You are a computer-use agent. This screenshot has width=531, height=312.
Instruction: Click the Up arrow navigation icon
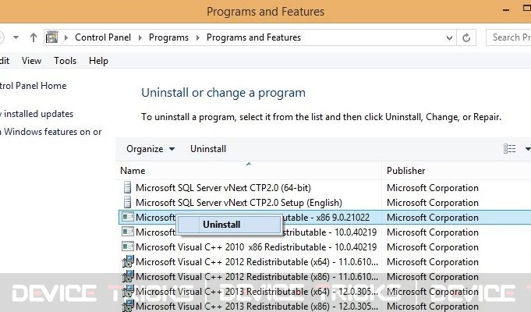pos(34,37)
